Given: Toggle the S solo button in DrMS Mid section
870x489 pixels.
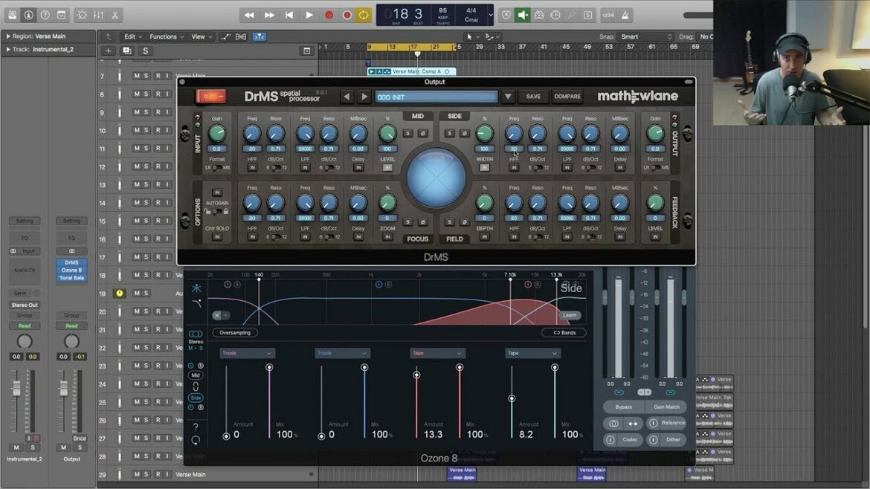Looking at the screenshot, I should 407,134.
